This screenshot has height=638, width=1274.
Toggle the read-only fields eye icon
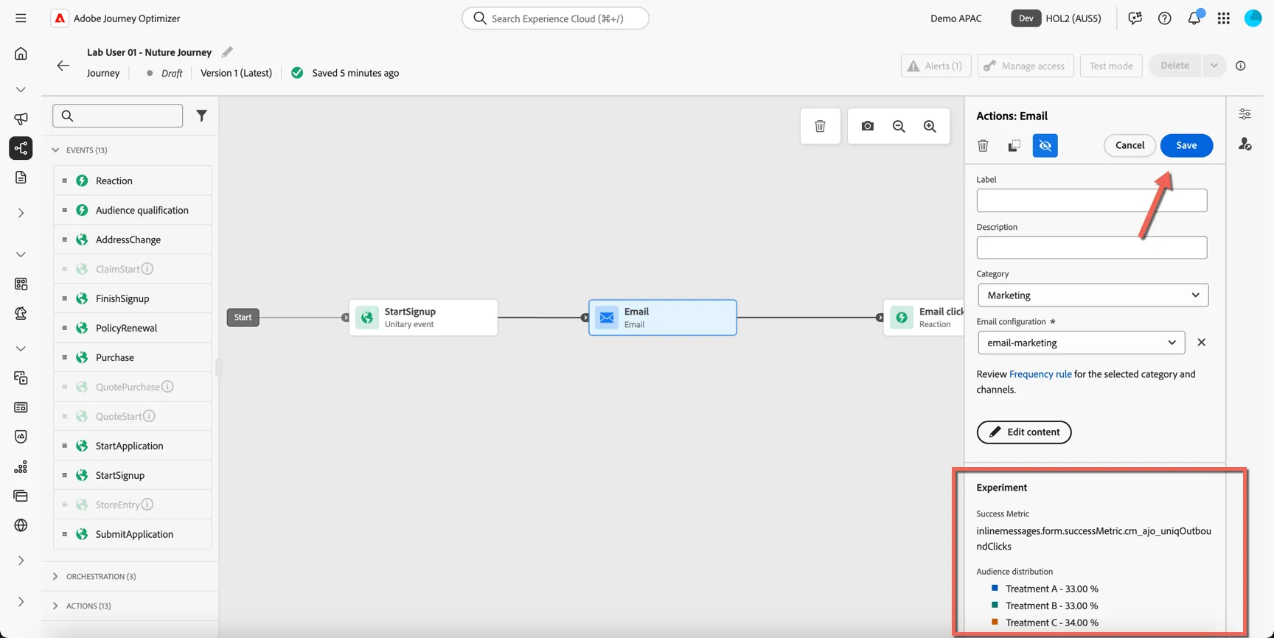pos(1045,145)
